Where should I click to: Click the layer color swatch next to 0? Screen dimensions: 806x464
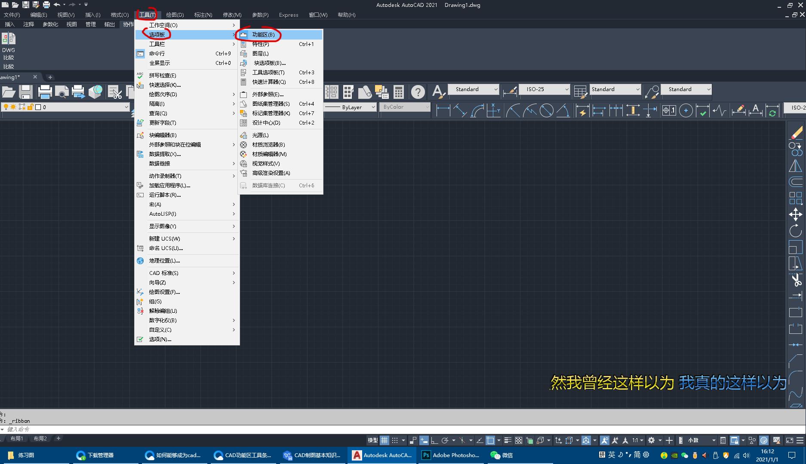tap(38, 107)
